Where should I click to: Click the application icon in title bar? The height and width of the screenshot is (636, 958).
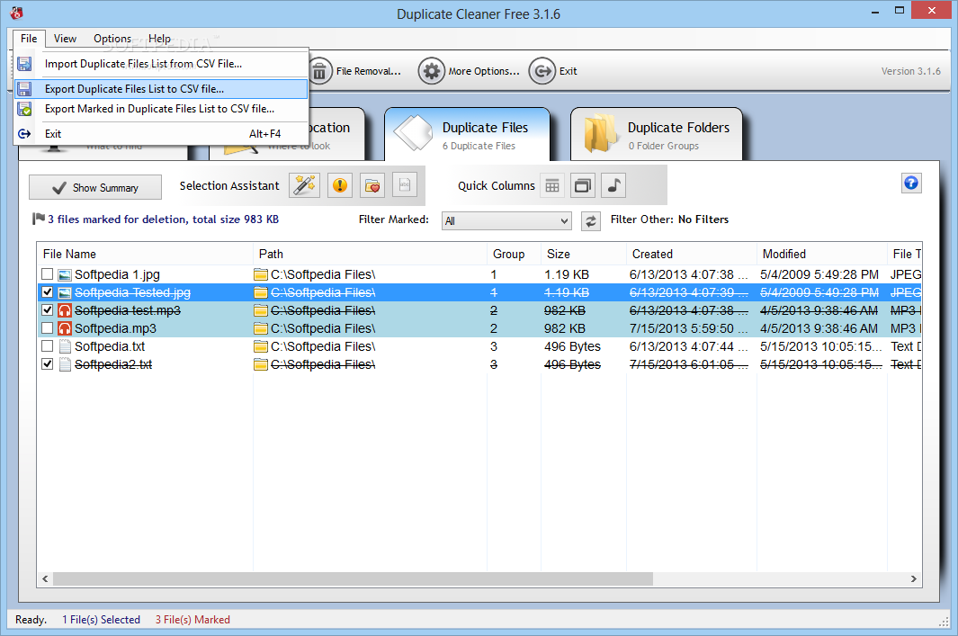pyautogui.click(x=16, y=13)
